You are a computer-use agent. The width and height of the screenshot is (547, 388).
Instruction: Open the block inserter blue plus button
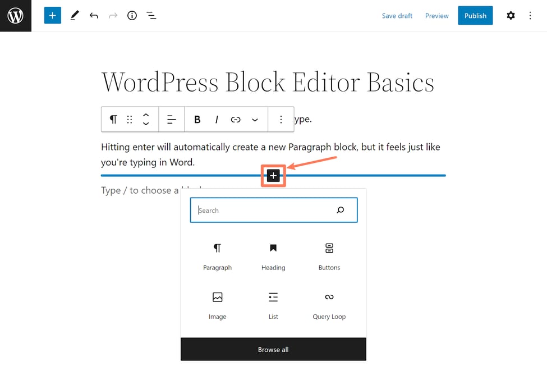coord(52,15)
